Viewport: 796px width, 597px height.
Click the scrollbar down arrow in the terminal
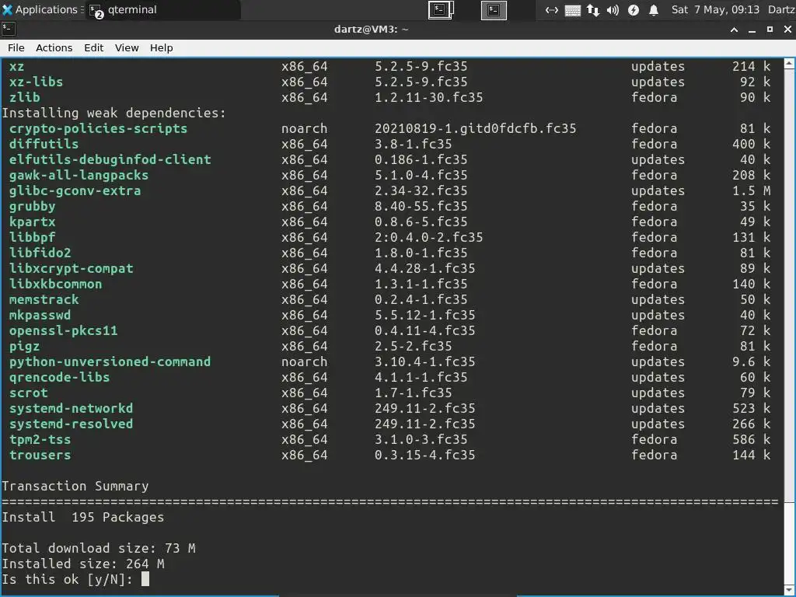coord(789,591)
